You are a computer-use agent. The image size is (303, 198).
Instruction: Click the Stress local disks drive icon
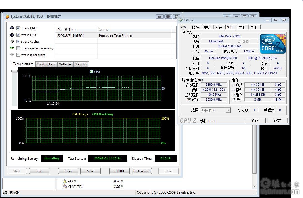pyautogui.click(x=12, y=54)
